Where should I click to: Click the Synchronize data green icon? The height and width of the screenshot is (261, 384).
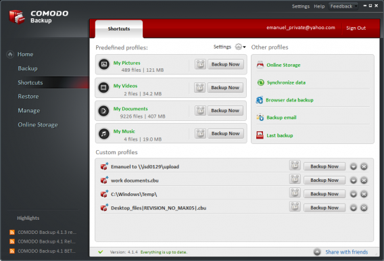coord(260,82)
